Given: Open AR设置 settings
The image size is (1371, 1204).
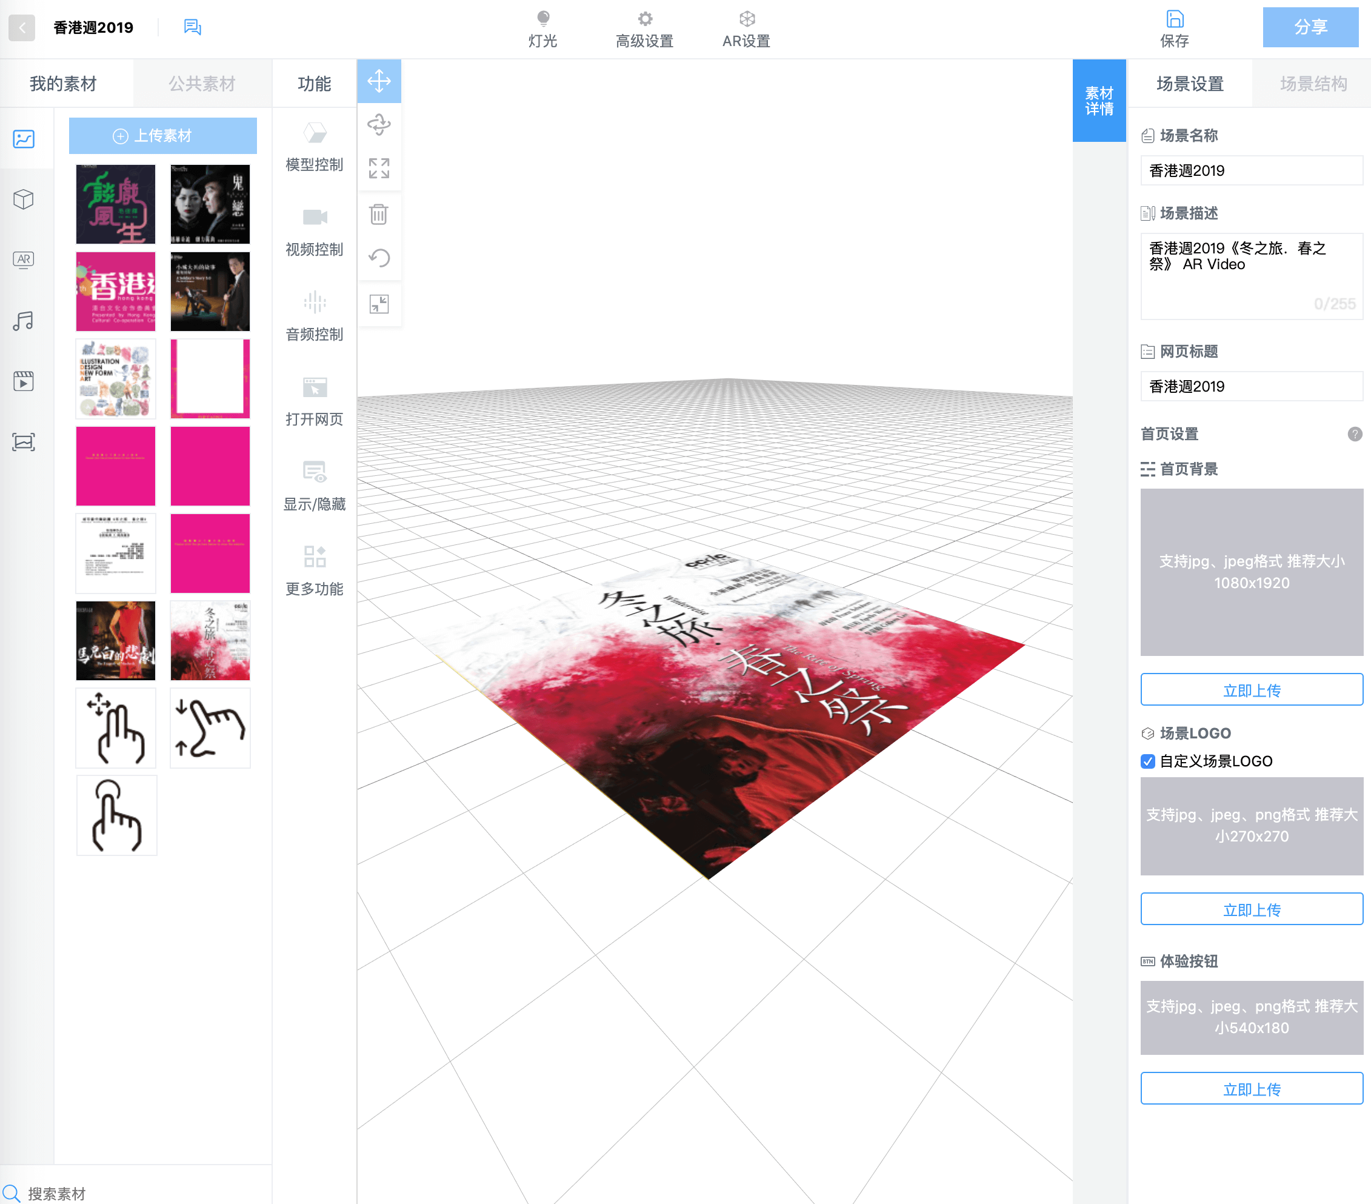Looking at the screenshot, I should click(747, 30).
